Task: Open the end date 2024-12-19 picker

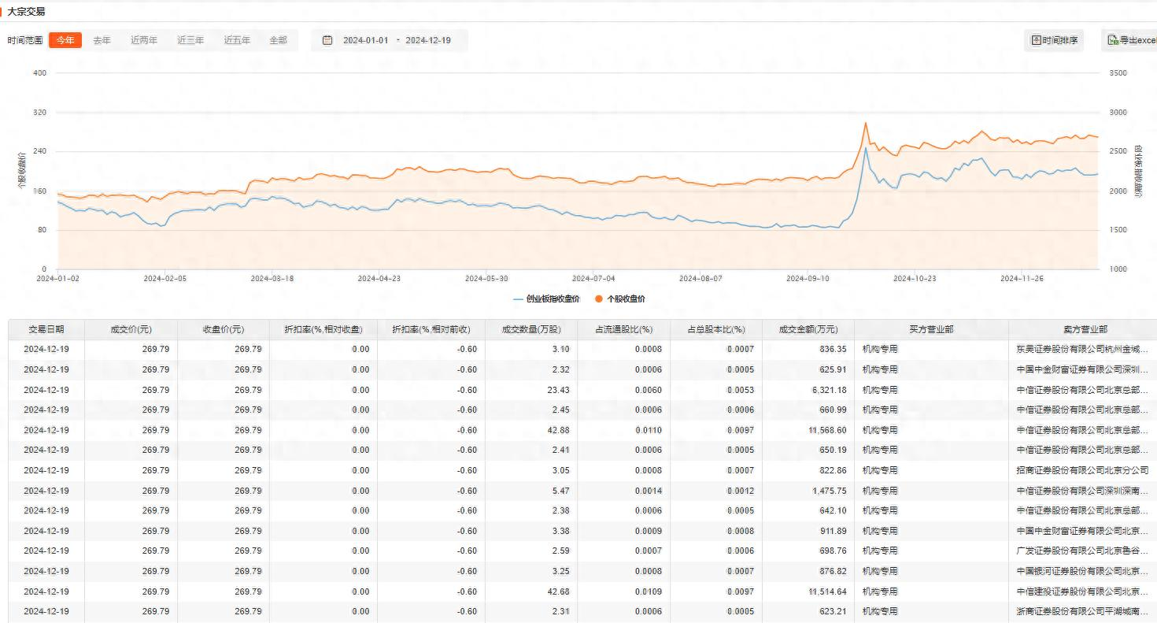Action: point(428,40)
